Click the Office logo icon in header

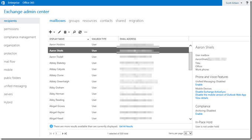pos(3,3)
